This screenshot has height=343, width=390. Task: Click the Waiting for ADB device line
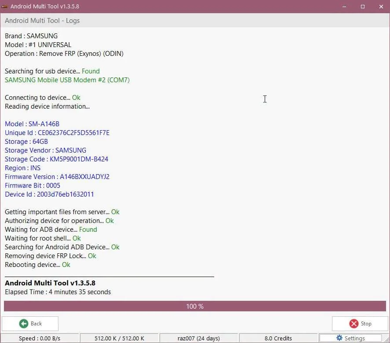point(51,230)
